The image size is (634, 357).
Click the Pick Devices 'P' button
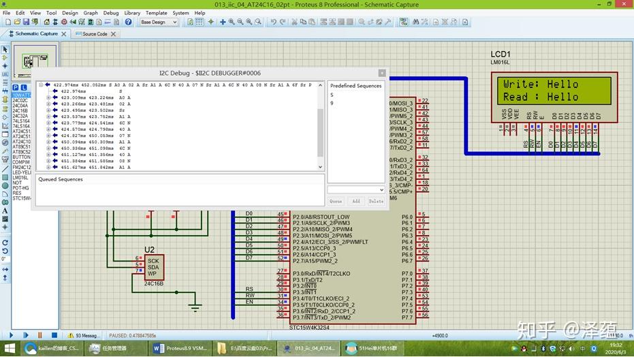pos(15,88)
